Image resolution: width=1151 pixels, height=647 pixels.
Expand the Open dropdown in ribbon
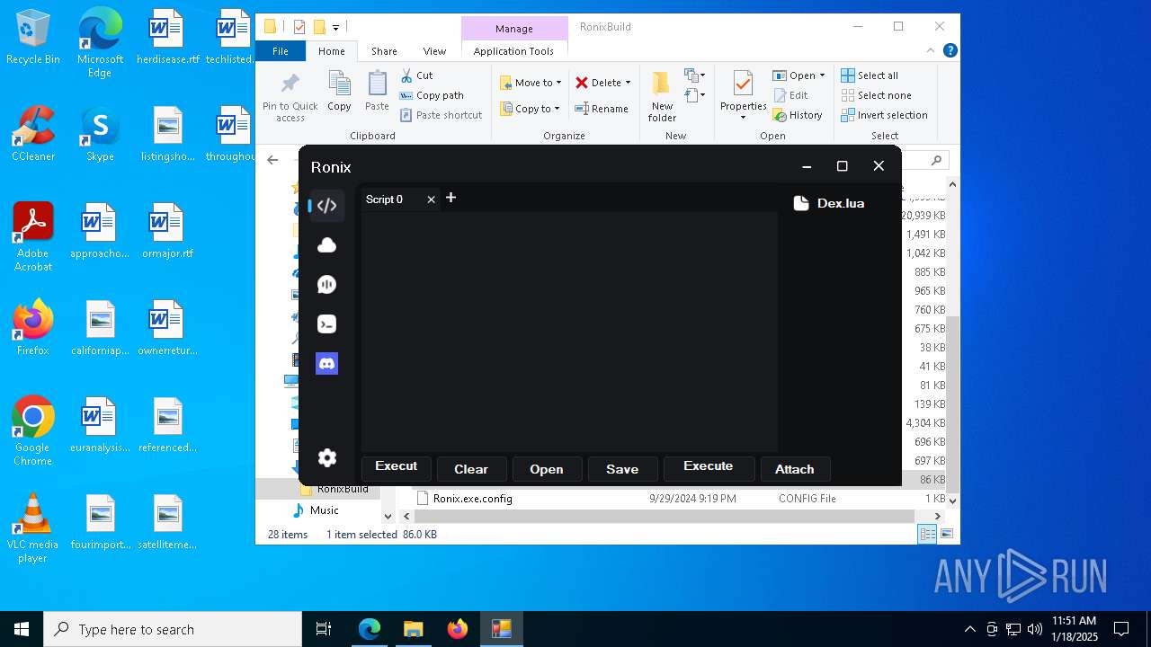click(822, 75)
